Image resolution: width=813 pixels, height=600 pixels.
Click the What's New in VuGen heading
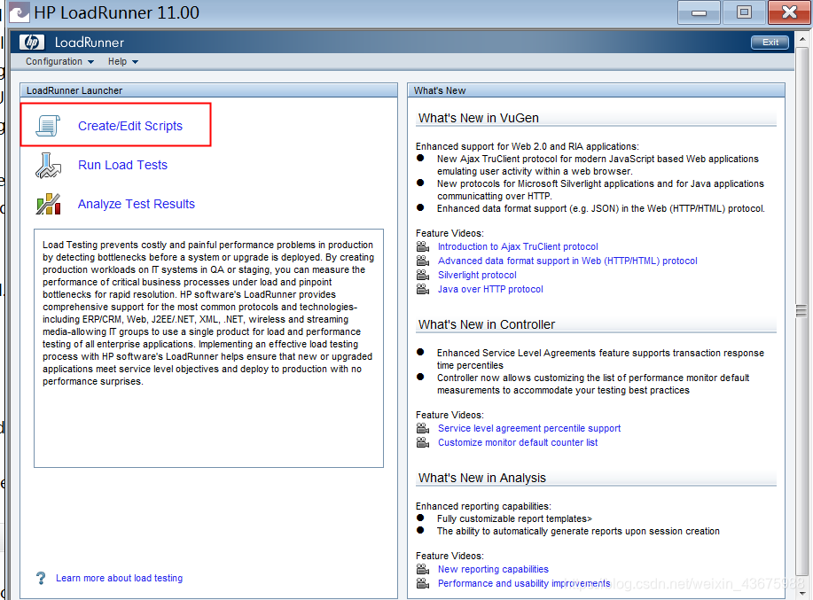(x=479, y=118)
